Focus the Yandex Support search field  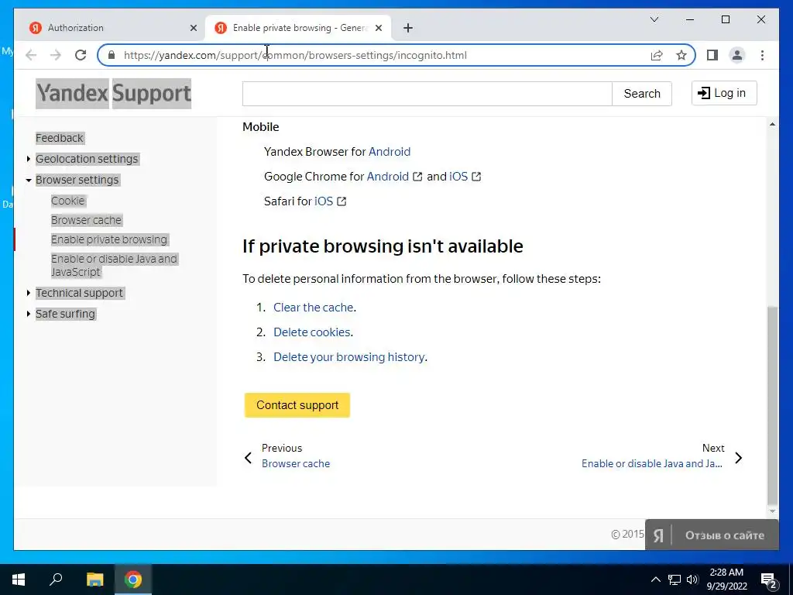pyautogui.click(x=427, y=94)
